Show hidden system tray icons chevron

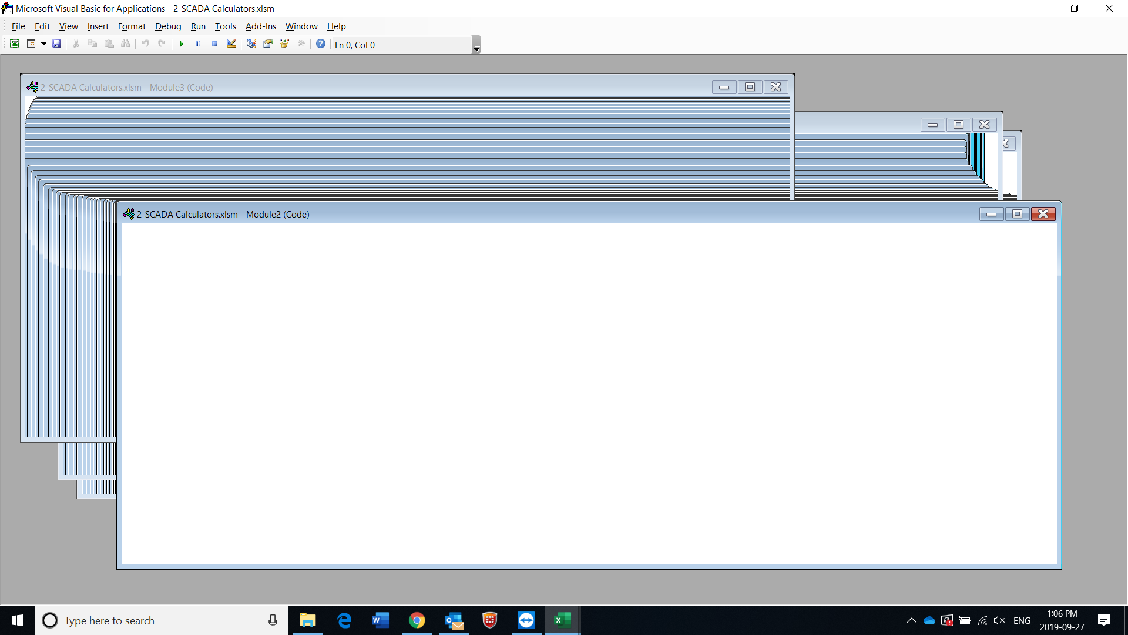click(x=911, y=620)
